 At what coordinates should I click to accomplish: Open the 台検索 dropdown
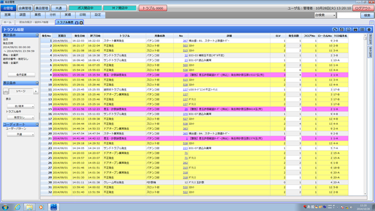(x=325, y=15)
